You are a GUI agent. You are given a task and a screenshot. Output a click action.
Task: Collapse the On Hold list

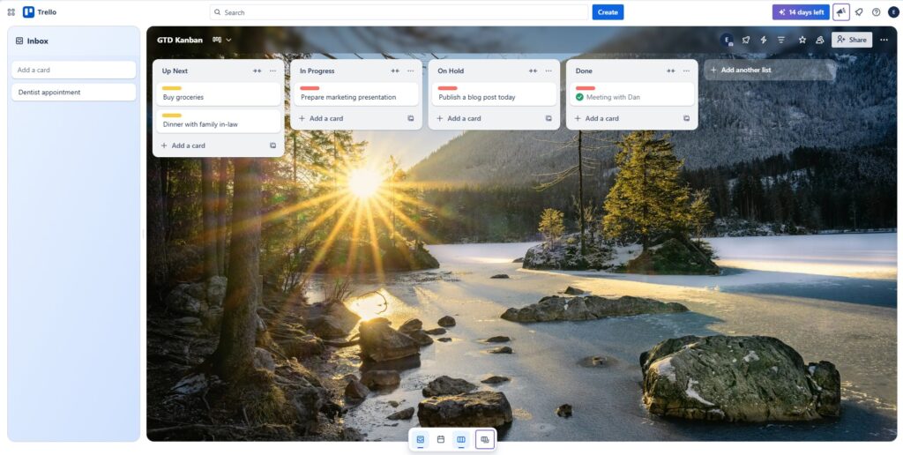[533, 71]
